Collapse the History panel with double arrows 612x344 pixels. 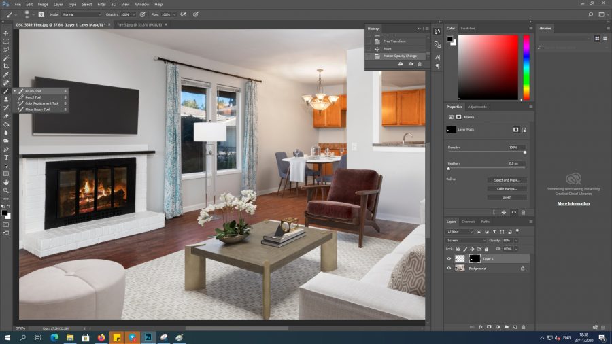click(419, 29)
